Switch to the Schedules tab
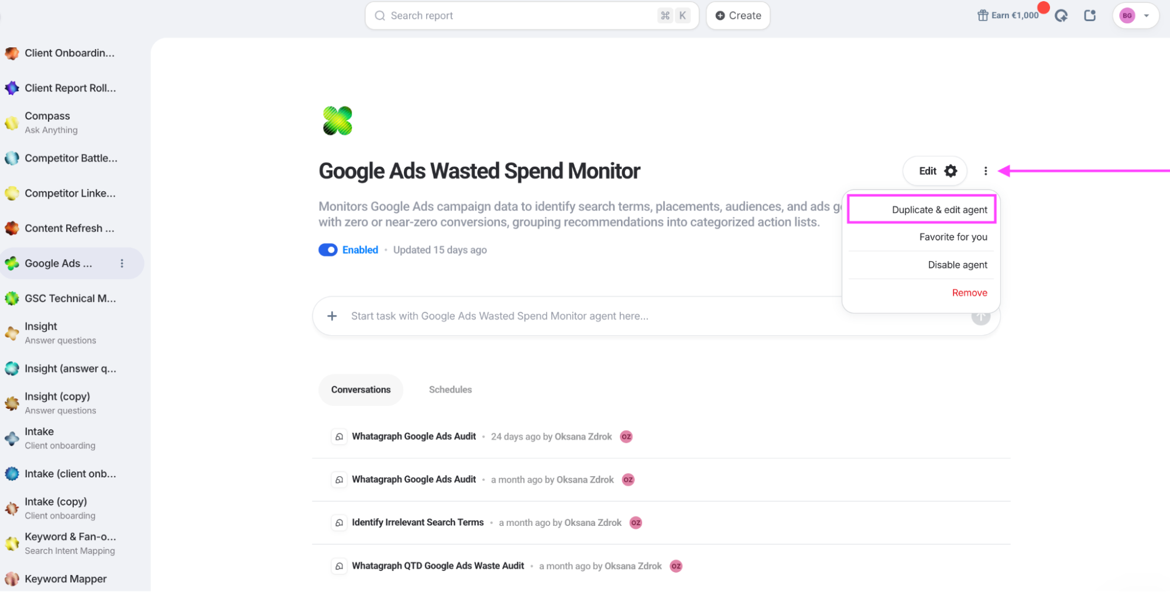Image resolution: width=1170 pixels, height=592 pixels. coord(450,390)
